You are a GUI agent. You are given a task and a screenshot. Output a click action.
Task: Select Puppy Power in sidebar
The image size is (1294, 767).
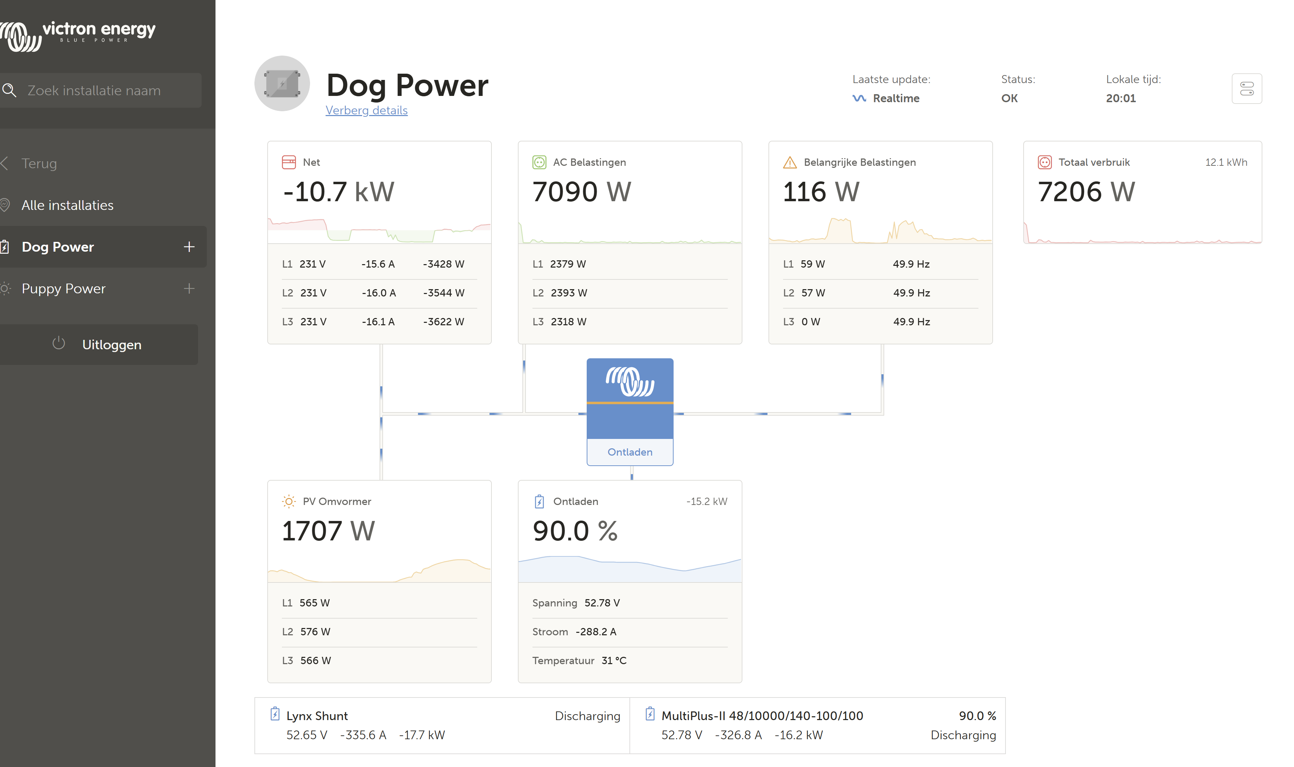pyautogui.click(x=64, y=288)
